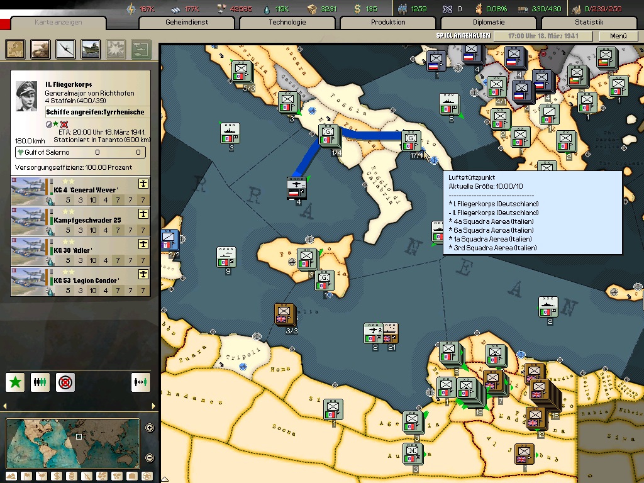The image size is (644, 483).
Task: Click the right arrow above the minimap
Action: tap(153, 406)
